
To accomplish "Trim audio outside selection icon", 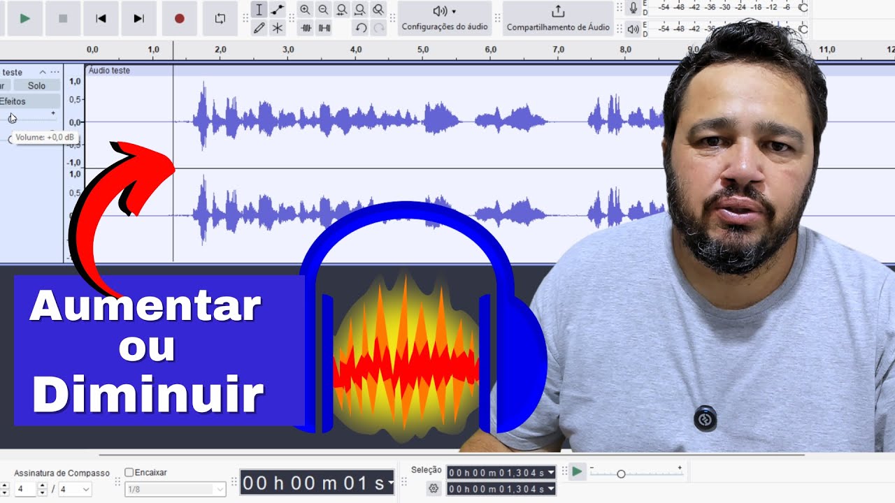I will pyautogui.click(x=306, y=28).
